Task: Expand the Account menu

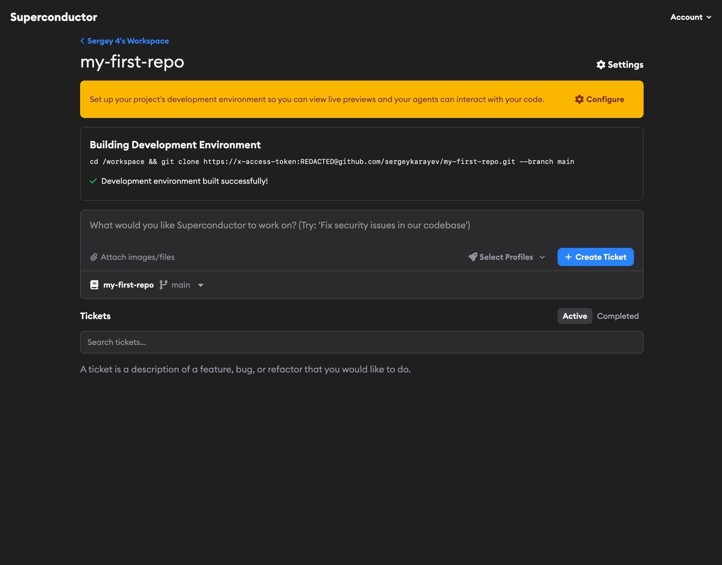Action: click(690, 17)
